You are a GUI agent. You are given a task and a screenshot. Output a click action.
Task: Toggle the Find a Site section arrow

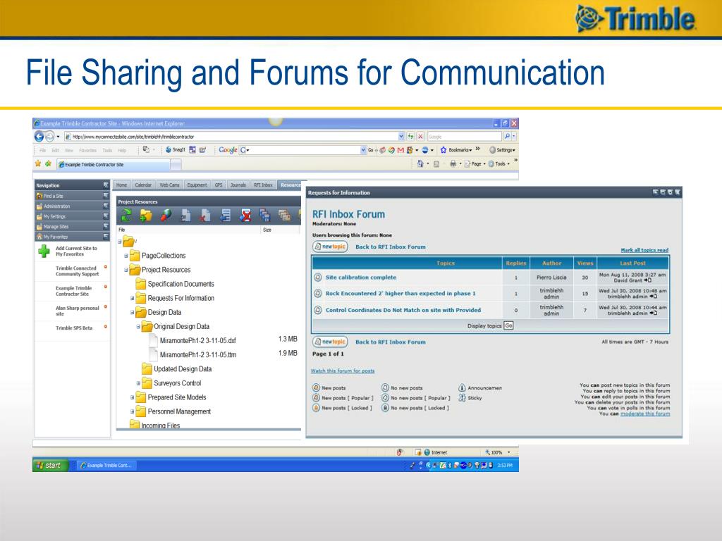pyautogui.click(x=106, y=196)
